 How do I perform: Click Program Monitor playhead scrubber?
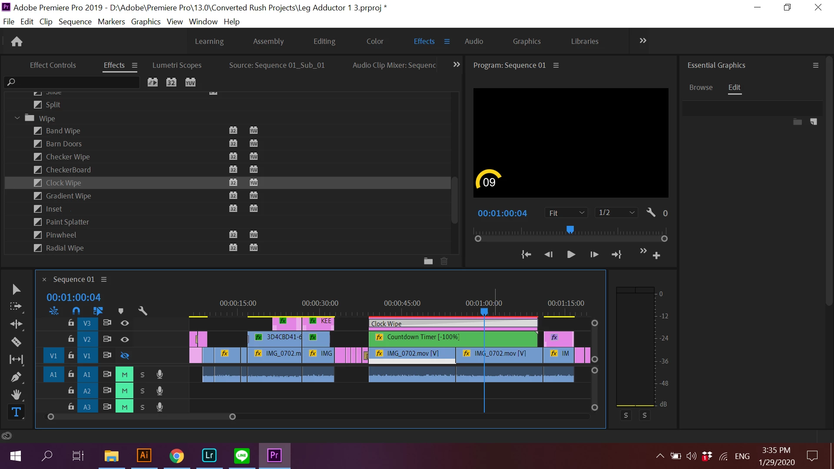(570, 229)
